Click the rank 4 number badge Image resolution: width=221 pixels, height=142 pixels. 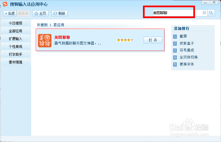point(175,57)
